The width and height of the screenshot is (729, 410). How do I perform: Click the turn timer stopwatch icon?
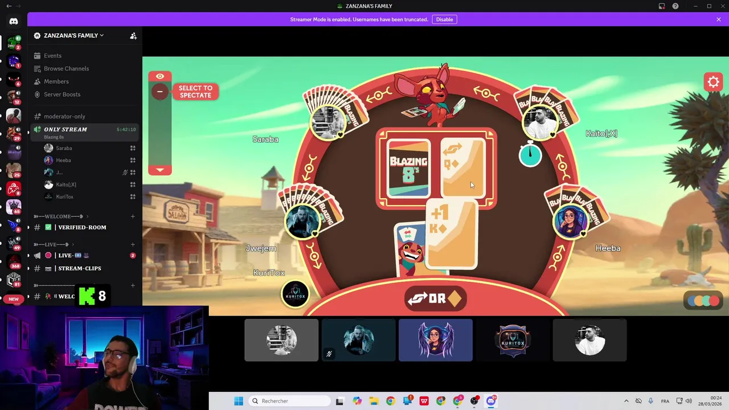tap(530, 155)
